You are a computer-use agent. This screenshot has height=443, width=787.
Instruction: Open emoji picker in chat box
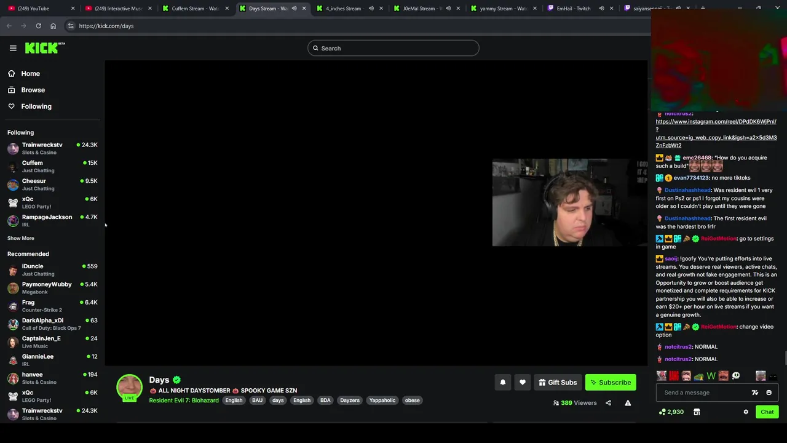coord(769,393)
